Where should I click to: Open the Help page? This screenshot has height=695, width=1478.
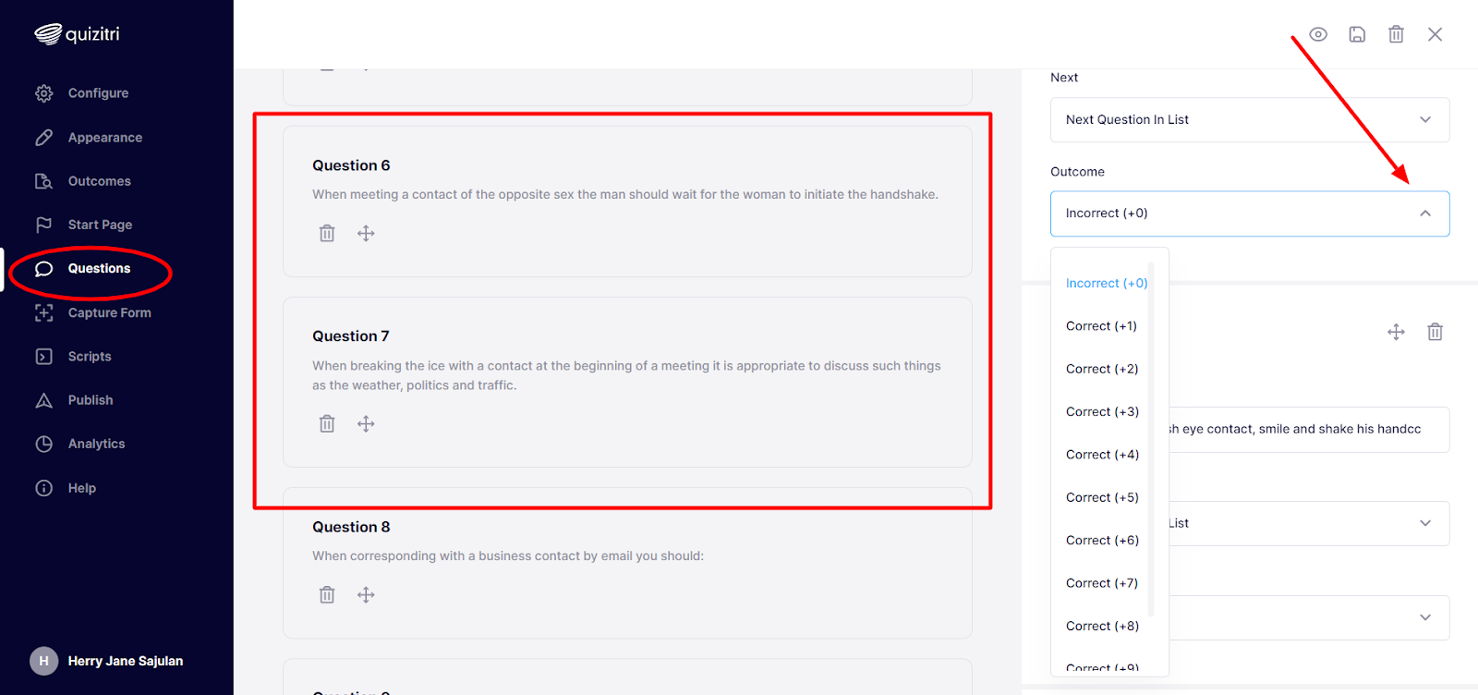pos(82,488)
